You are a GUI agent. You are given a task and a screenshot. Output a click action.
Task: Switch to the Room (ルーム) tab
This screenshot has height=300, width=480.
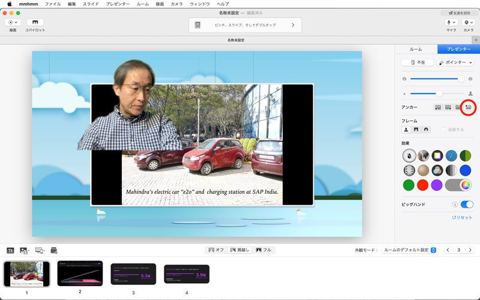click(416, 49)
